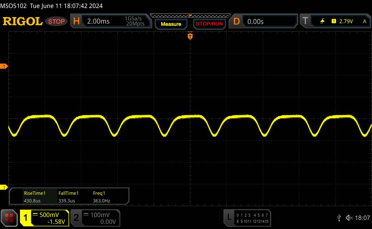Image resolution: width=372 pixels, height=229 pixels.
Task: Click the trigger level value 2.79V
Action: point(346,21)
